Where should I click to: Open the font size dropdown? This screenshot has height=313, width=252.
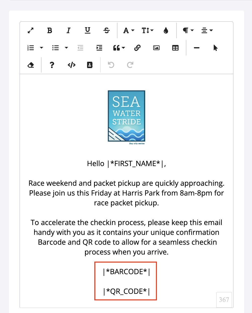click(x=147, y=30)
